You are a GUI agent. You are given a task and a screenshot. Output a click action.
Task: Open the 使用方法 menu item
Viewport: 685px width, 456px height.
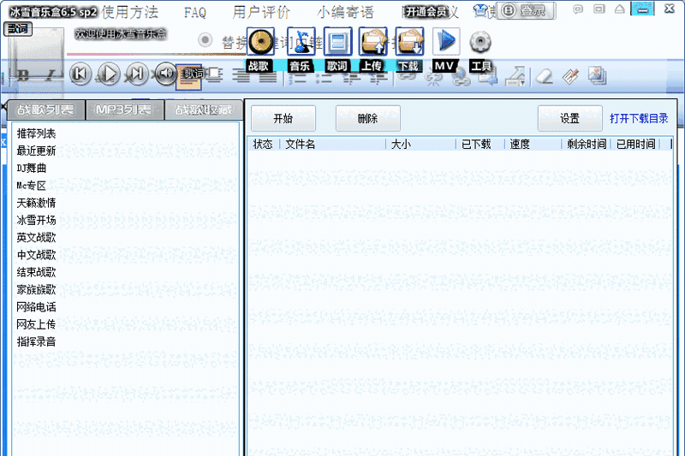coord(130,13)
